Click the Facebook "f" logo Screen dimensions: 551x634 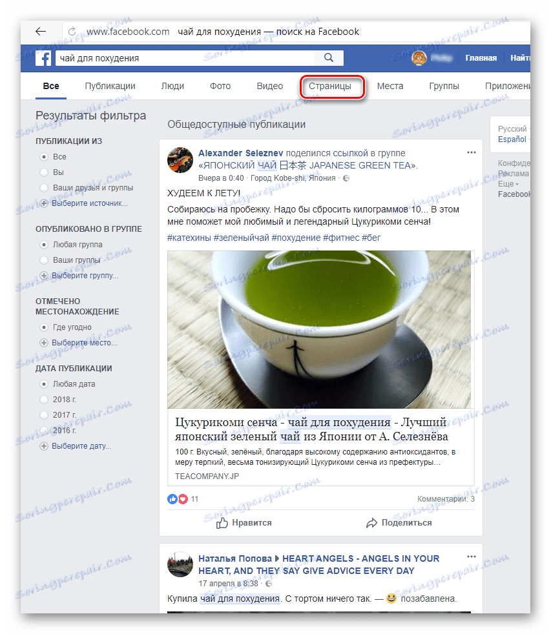[x=43, y=58]
